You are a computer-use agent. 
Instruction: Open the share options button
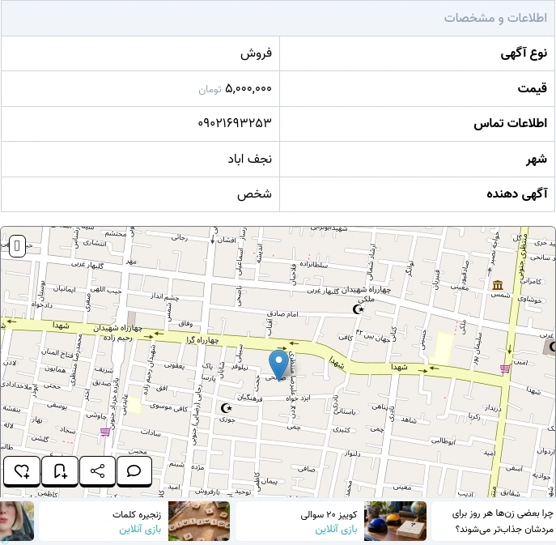[97, 470]
